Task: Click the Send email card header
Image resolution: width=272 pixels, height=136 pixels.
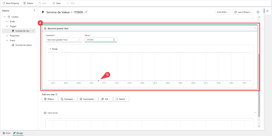Action: tap(150, 113)
